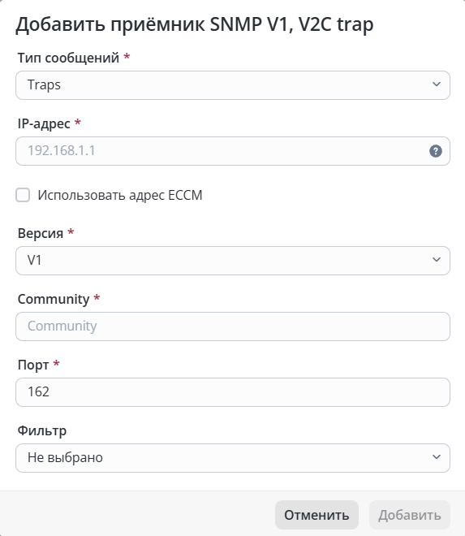Click into the Community text field
Viewport: 465px width, 536px height.
233,326
